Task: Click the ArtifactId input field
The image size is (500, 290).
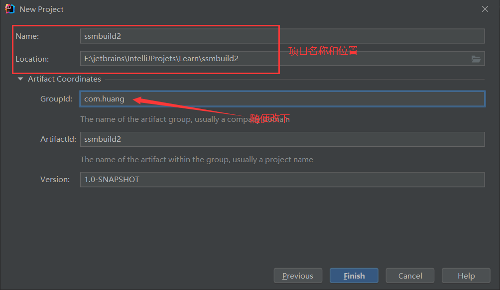Action: click(282, 139)
